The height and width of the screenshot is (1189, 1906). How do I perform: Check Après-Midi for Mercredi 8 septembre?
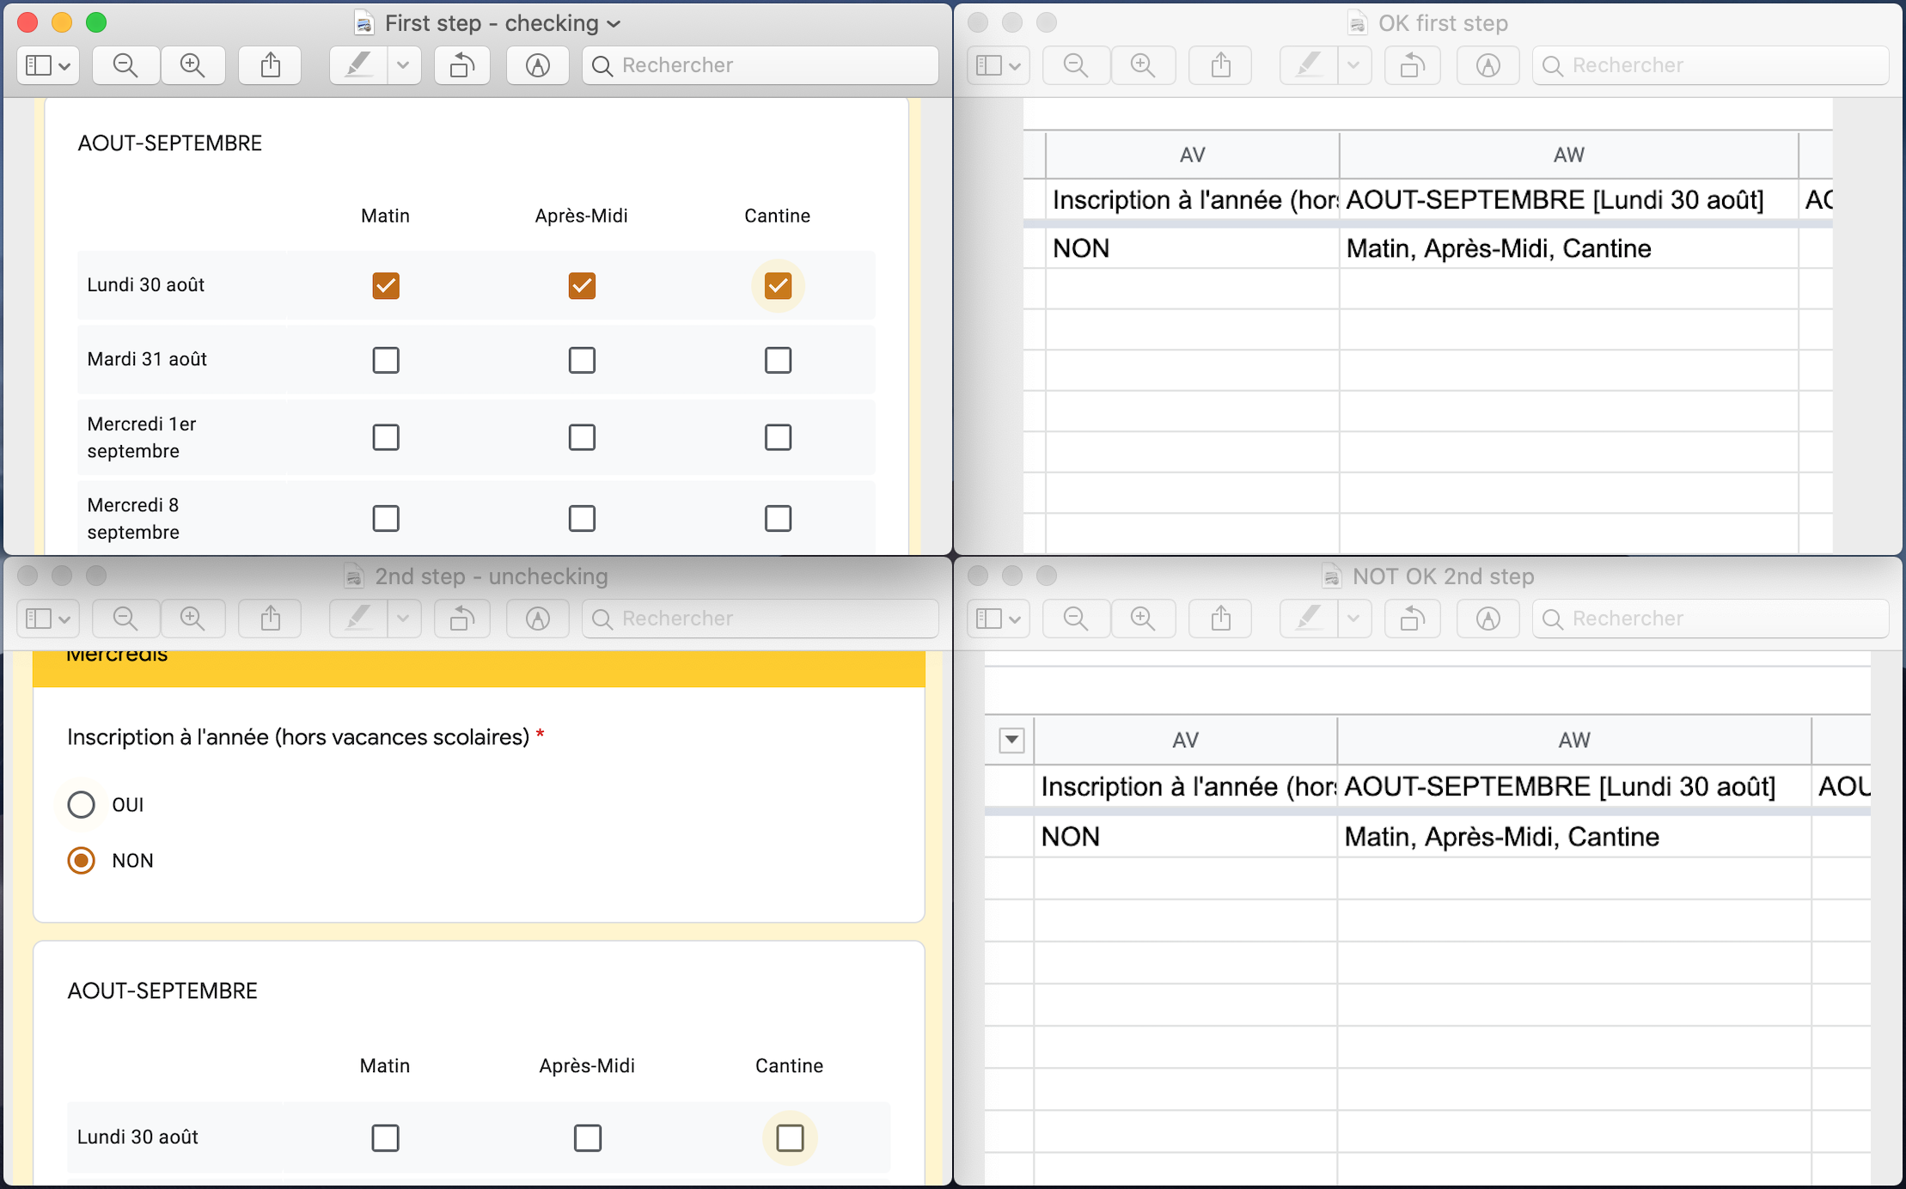[582, 518]
